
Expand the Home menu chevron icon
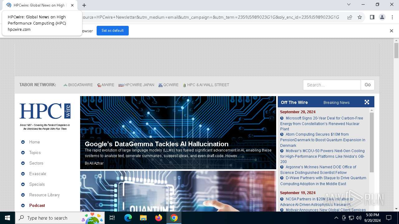(x=23, y=142)
